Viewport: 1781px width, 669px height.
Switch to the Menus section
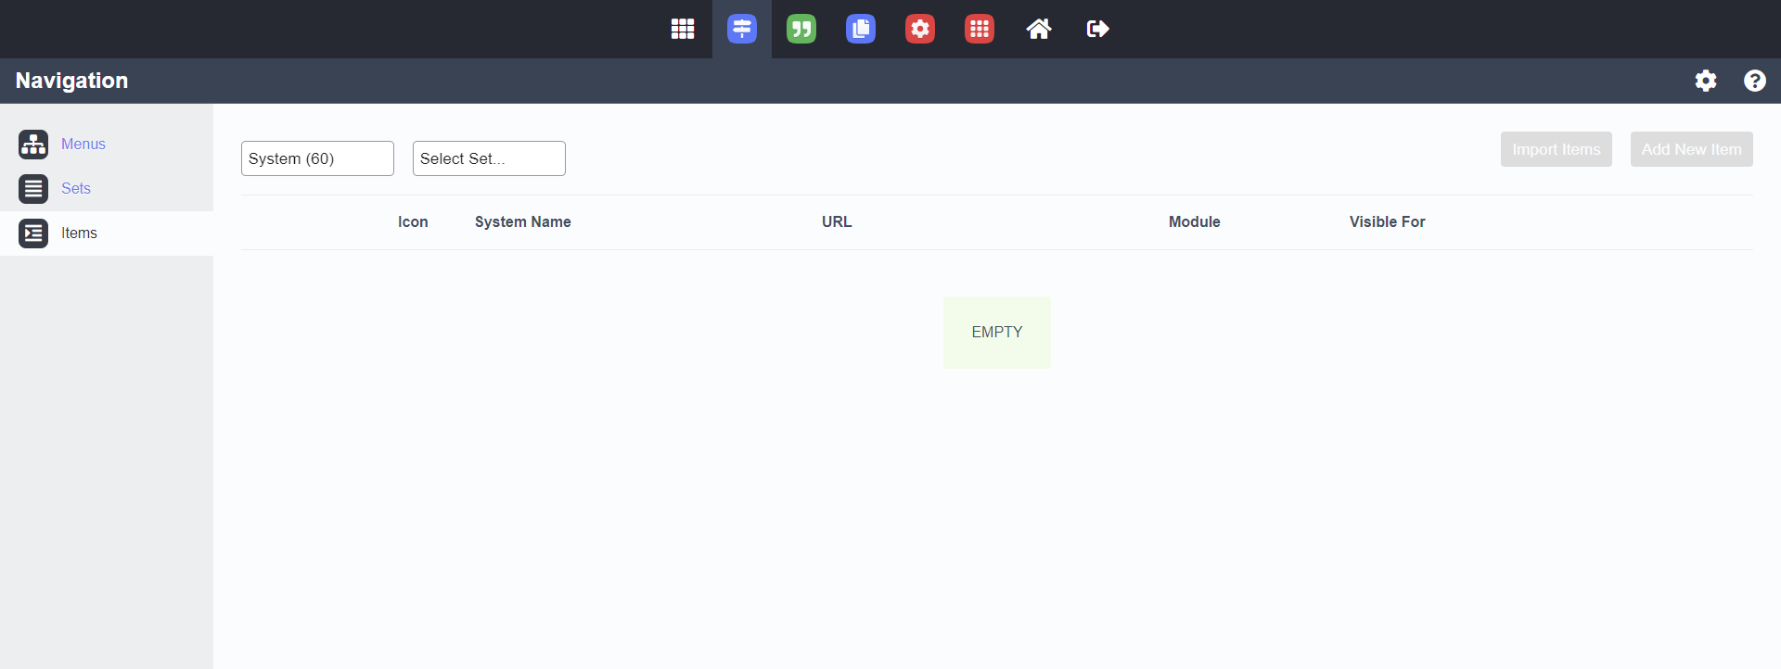pos(83,144)
